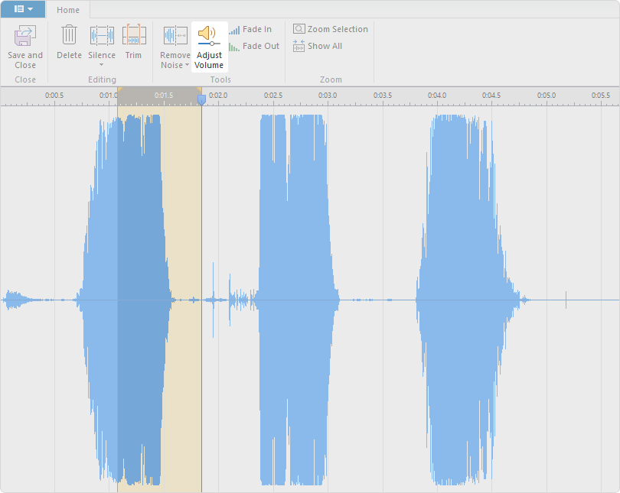The height and width of the screenshot is (493, 620).
Task: Click the 0:00.5 mark on timeline ruler
Action: (x=54, y=96)
